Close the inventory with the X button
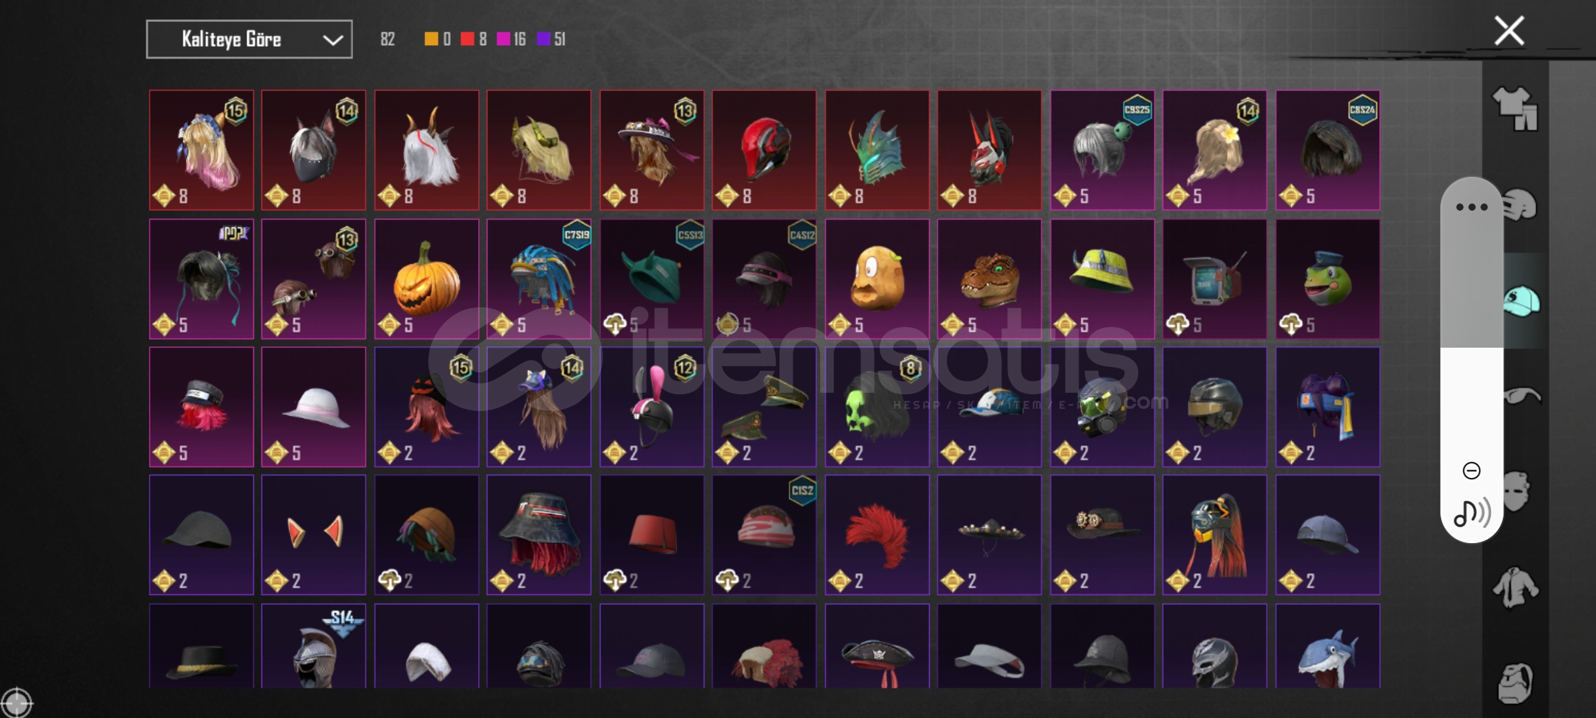The image size is (1596, 718). pos(1509,31)
